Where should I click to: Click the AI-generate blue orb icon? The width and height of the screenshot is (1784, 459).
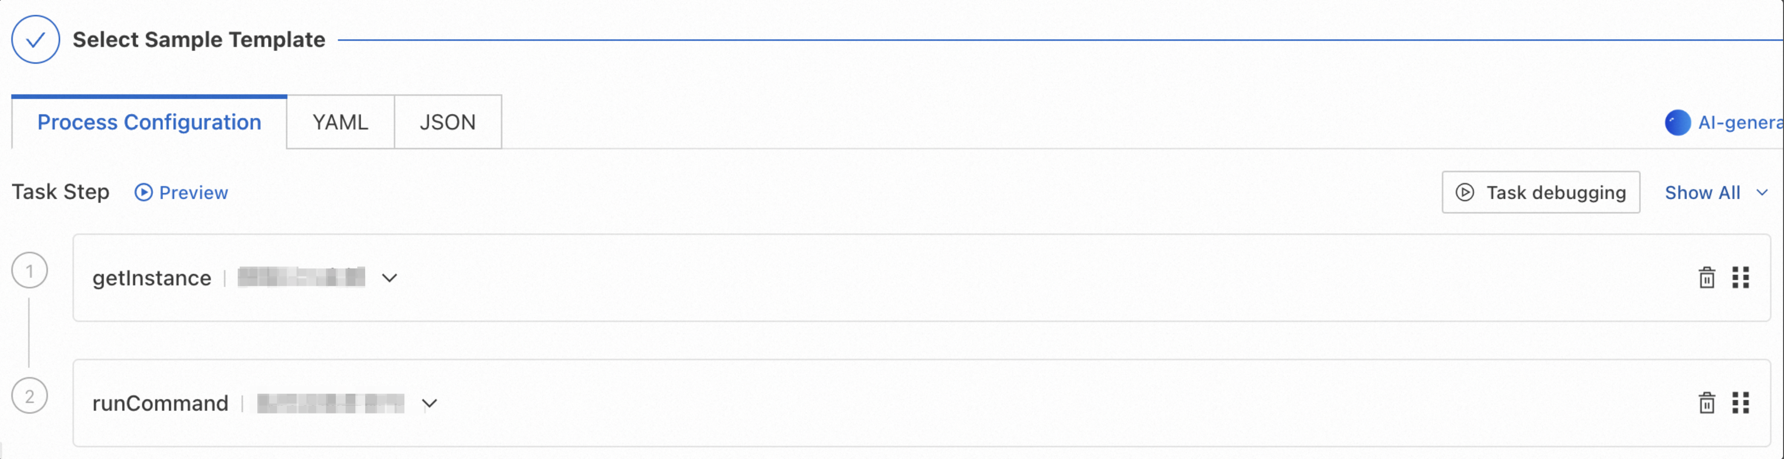(1677, 123)
